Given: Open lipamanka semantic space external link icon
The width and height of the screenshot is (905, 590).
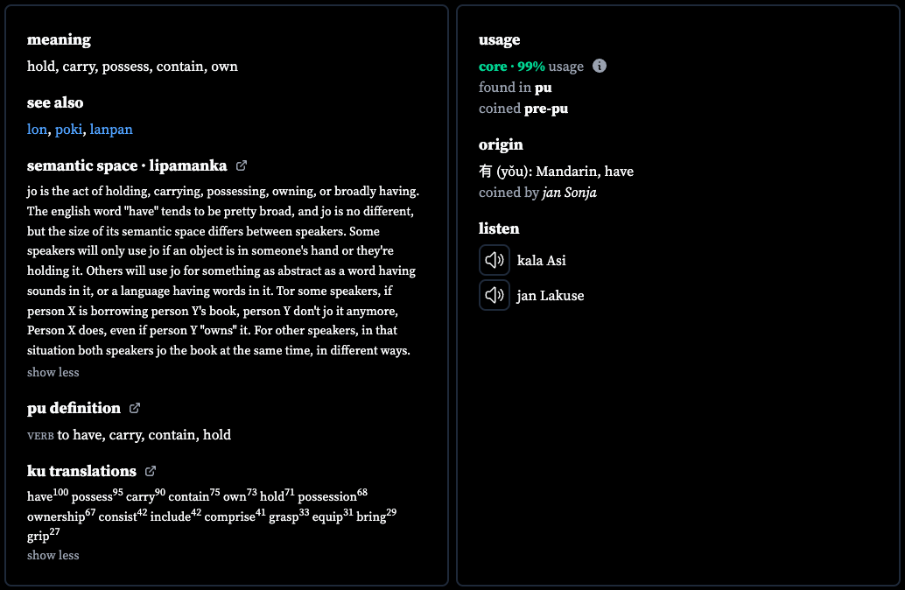Looking at the screenshot, I should coord(242,165).
